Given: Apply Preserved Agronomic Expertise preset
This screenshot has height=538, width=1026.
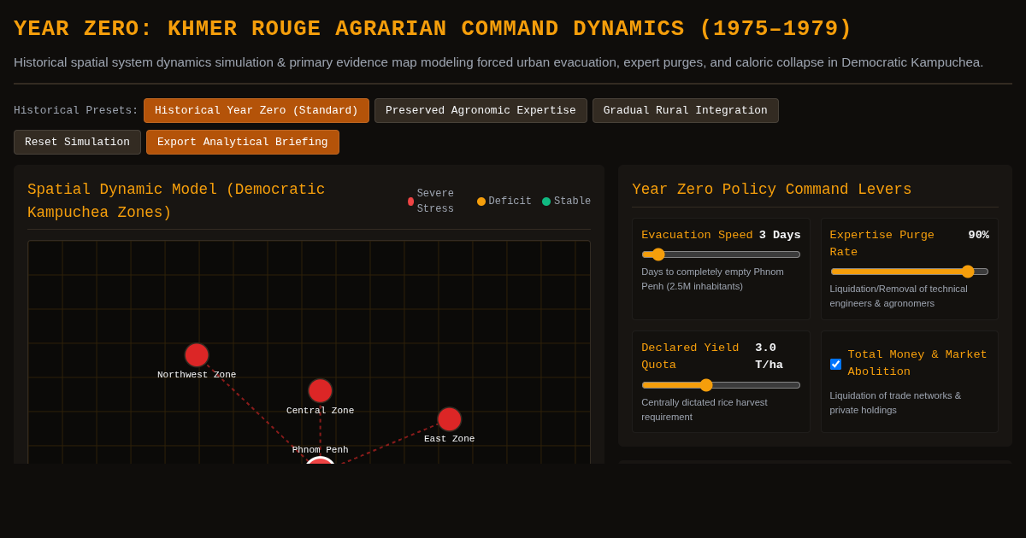Looking at the screenshot, I should tap(481, 110).
